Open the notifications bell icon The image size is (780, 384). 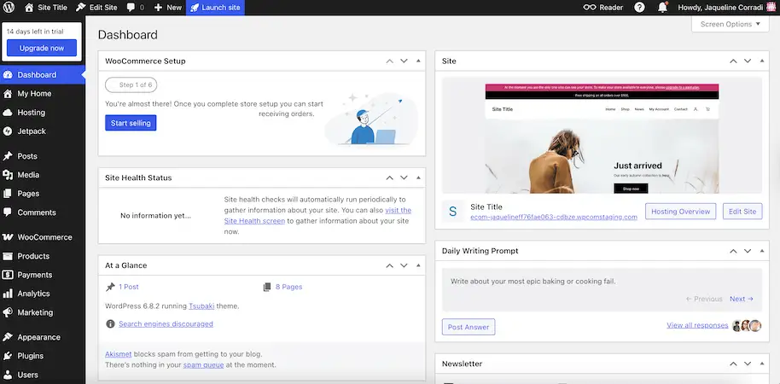pyautogui.click(x=662, y=7)
